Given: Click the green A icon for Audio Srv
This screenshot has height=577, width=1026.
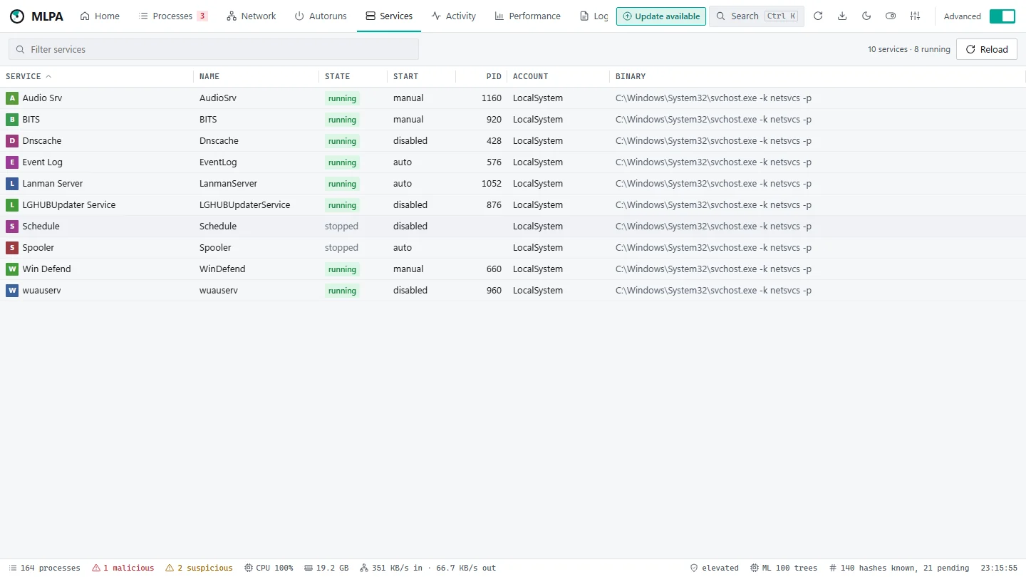Looking at the screenshot, I should pyautogui.click(x=11, y=98).
